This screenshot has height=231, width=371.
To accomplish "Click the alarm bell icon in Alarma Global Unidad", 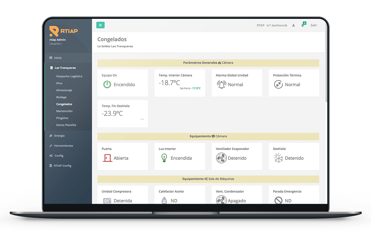I will [221, 84].
